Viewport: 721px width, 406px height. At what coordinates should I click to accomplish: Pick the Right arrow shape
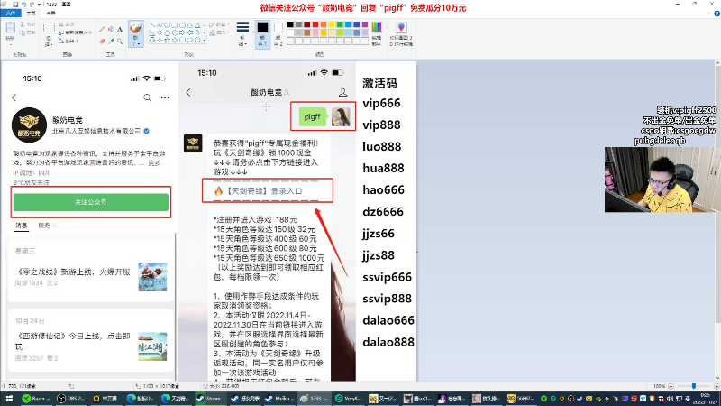183,32
